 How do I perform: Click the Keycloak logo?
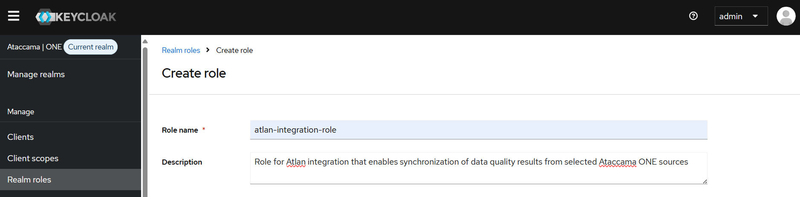(x=76, y=17)
